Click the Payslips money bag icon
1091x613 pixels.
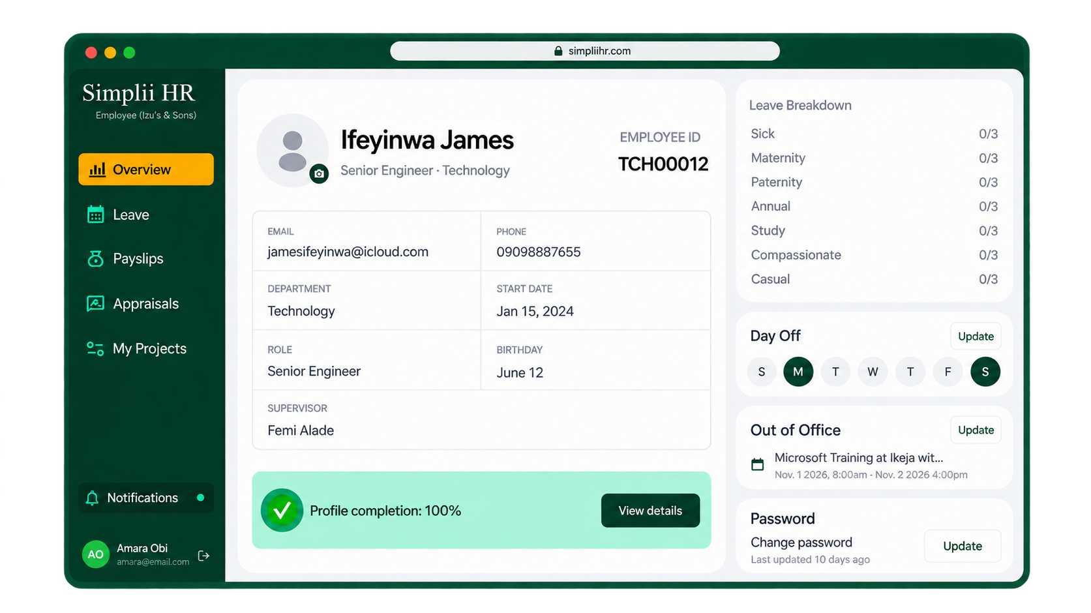coord(96,259)
